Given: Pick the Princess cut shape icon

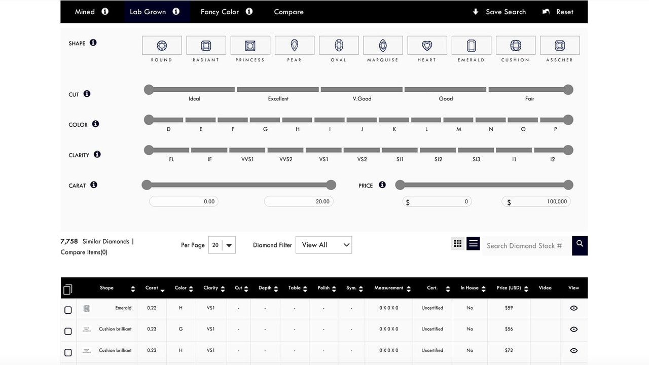Looking at the screenshot, I should [x=250, y=46].
